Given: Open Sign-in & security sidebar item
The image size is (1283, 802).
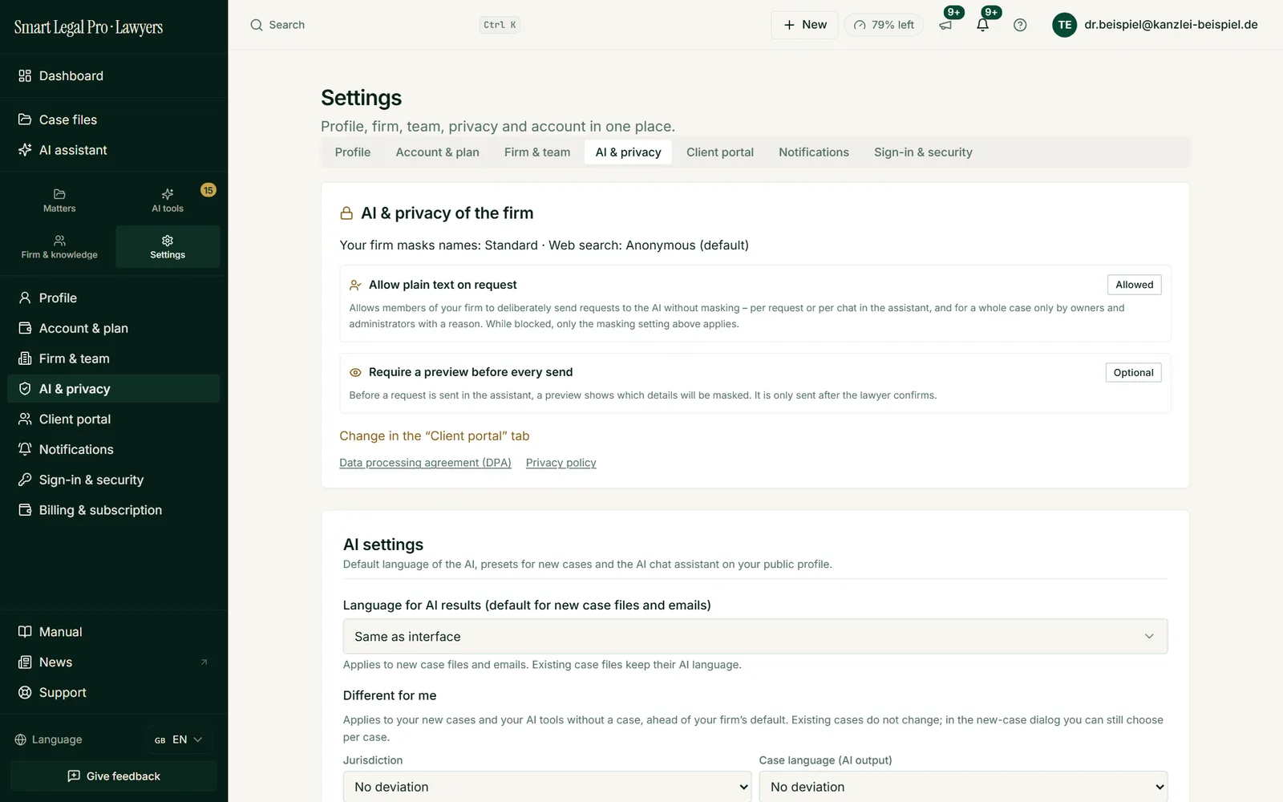Looking at the screenshot, I should 114,480.
